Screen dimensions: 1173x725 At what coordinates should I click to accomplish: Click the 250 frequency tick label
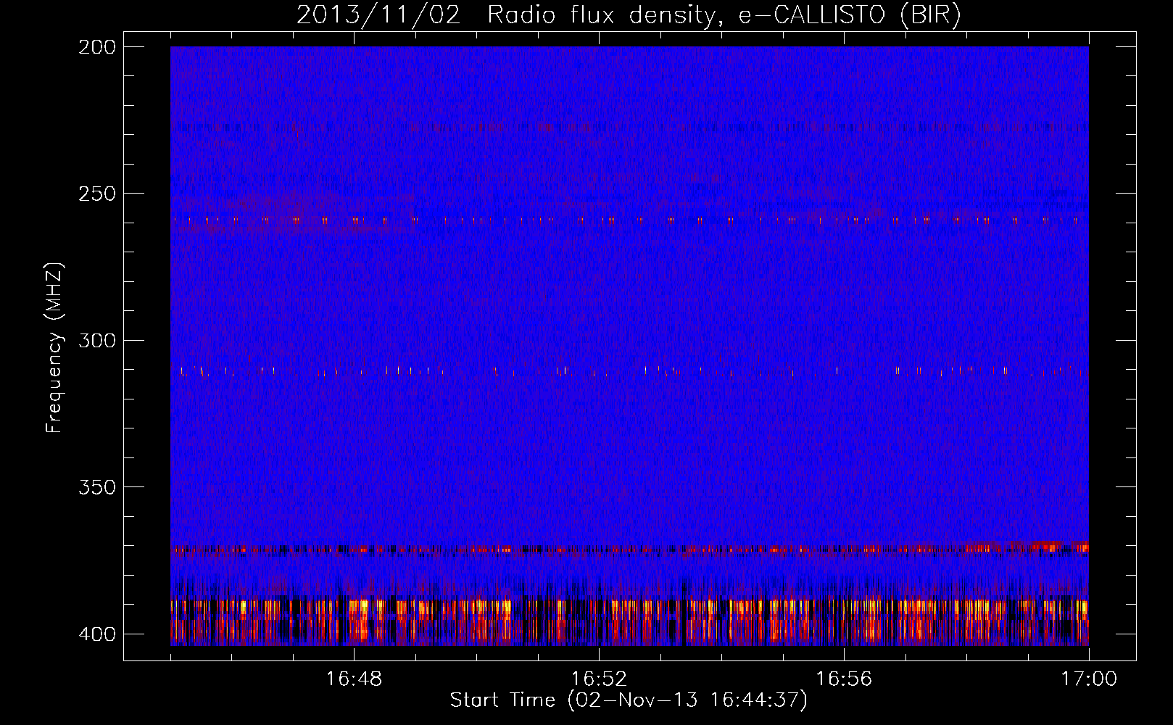[97, 194]
